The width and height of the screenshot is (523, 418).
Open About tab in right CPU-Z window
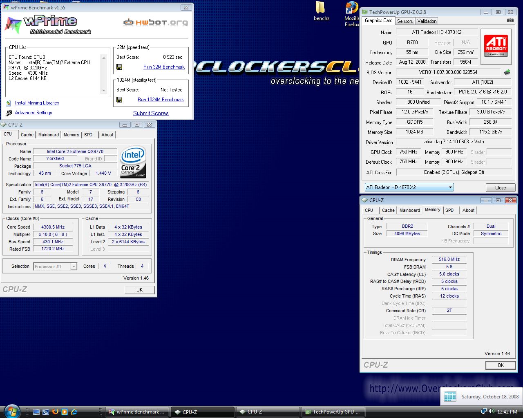tap(469, 210)
